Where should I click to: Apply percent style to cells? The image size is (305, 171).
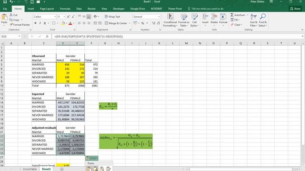[142, 23]
